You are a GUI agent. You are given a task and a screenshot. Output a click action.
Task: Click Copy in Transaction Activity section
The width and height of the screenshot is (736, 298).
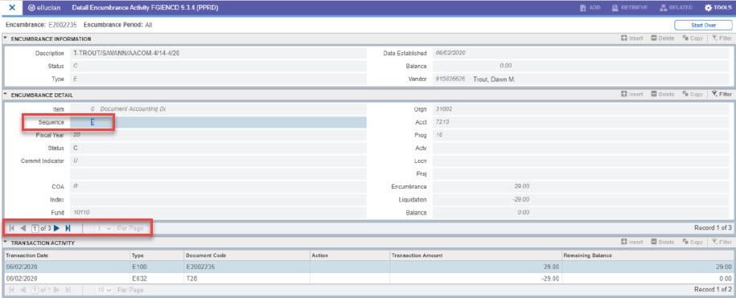(693, 243)
